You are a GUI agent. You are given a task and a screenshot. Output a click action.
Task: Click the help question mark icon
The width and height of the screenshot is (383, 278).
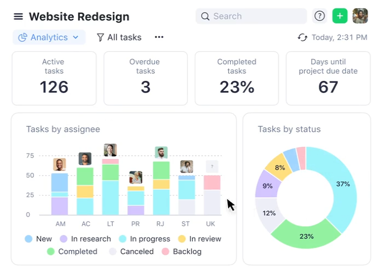tap(319, 16)
